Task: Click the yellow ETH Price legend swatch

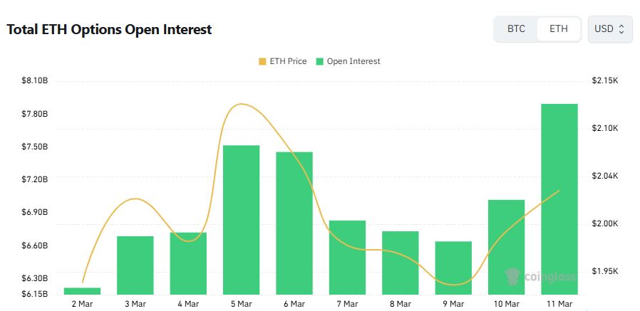Action: (262, 61)
